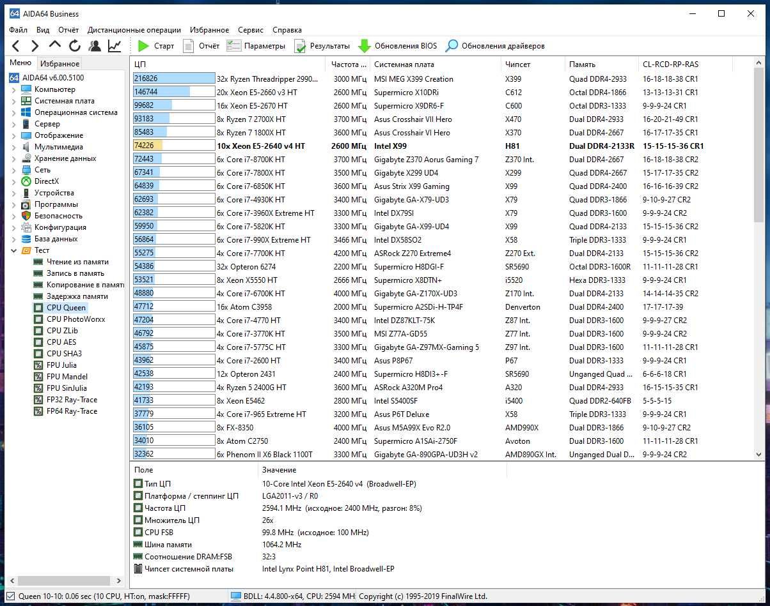Viewport: 770px width, 606px height.
Task: Expand the Сервер tree node
Action: pos(14,124)
